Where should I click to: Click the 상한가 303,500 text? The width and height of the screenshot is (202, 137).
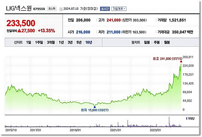134,20
